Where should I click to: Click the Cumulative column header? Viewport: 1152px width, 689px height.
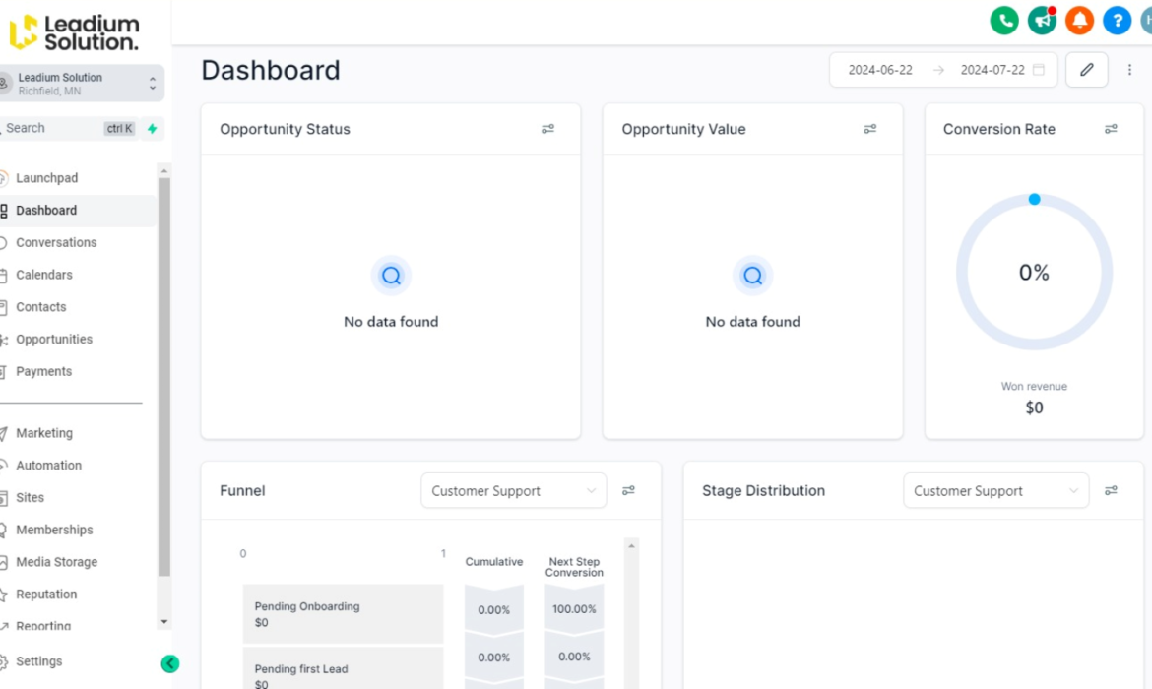click(493, 562)
